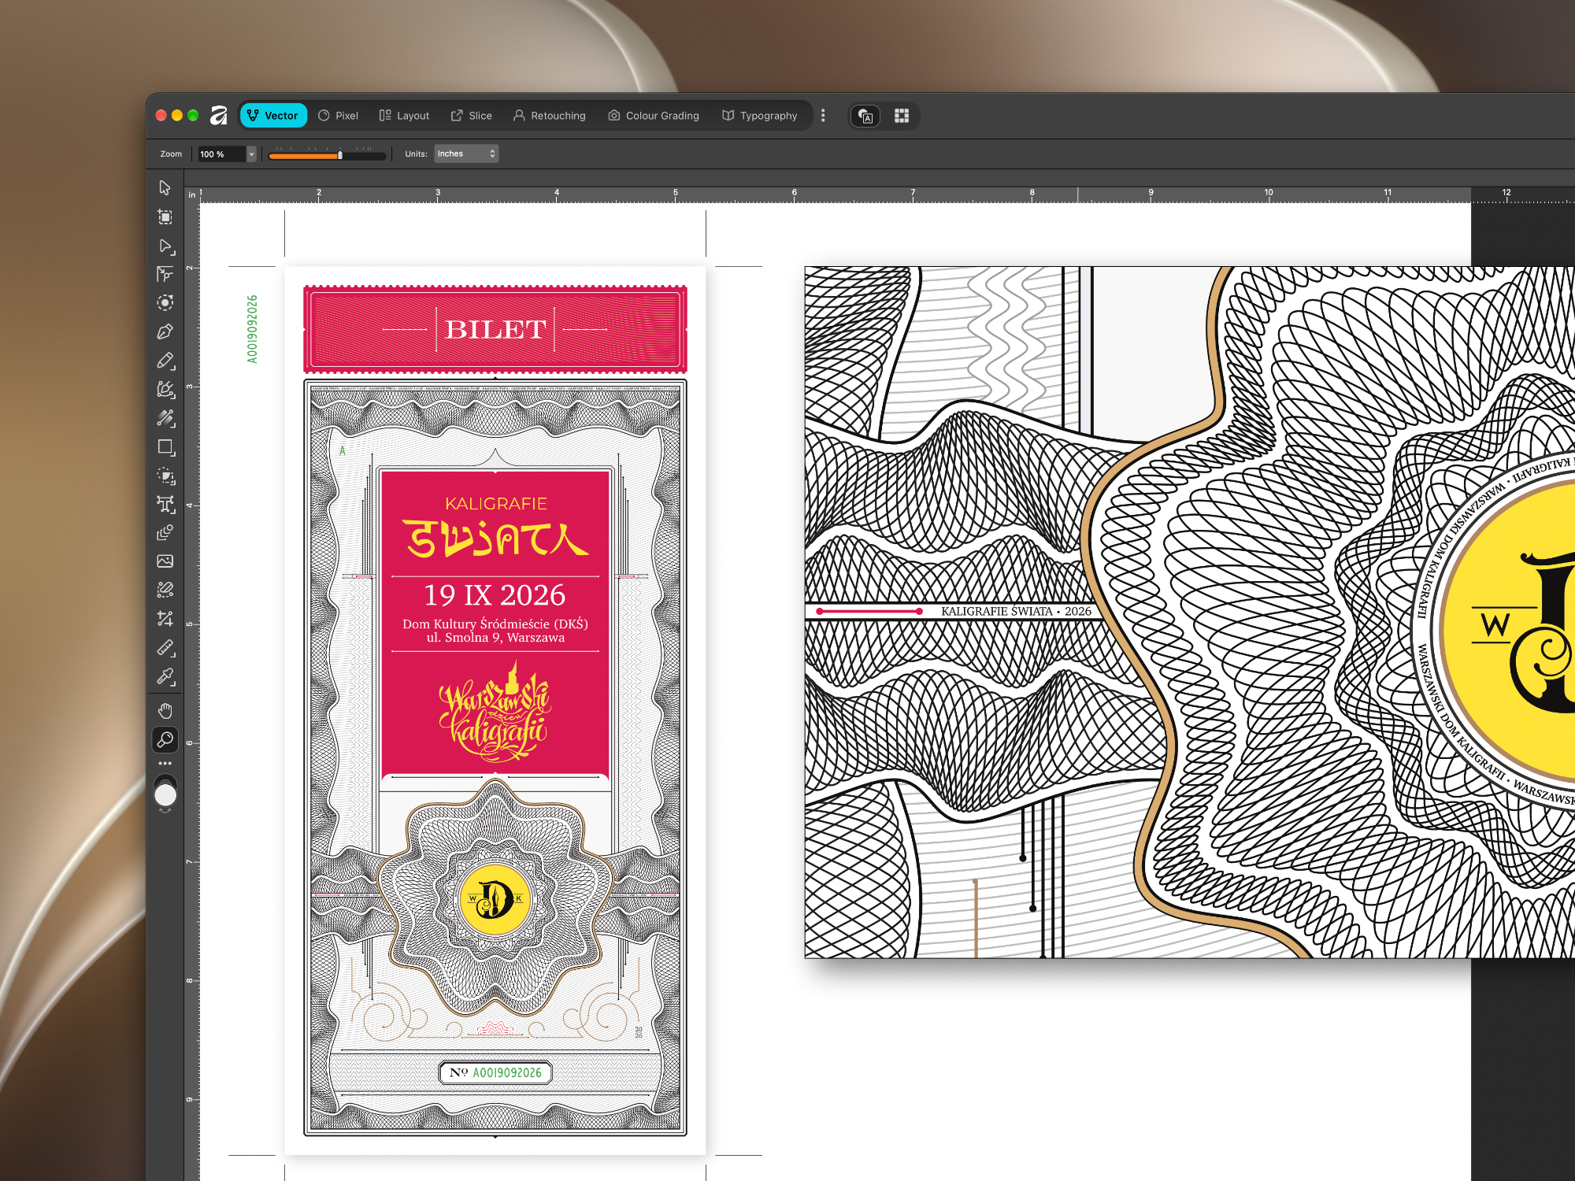Image resolution: width=1575 pixels, height=1181 pixels.
Task: Select the Knife tool
Action: (x=165, y=590)
